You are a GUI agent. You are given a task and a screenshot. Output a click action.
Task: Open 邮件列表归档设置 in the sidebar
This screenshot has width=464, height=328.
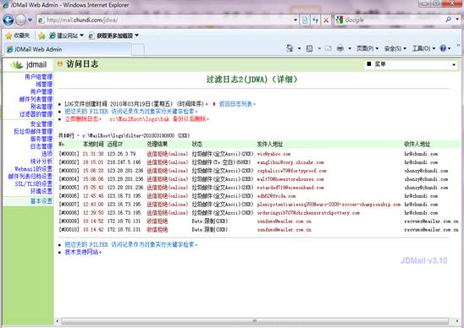point(30,176)
